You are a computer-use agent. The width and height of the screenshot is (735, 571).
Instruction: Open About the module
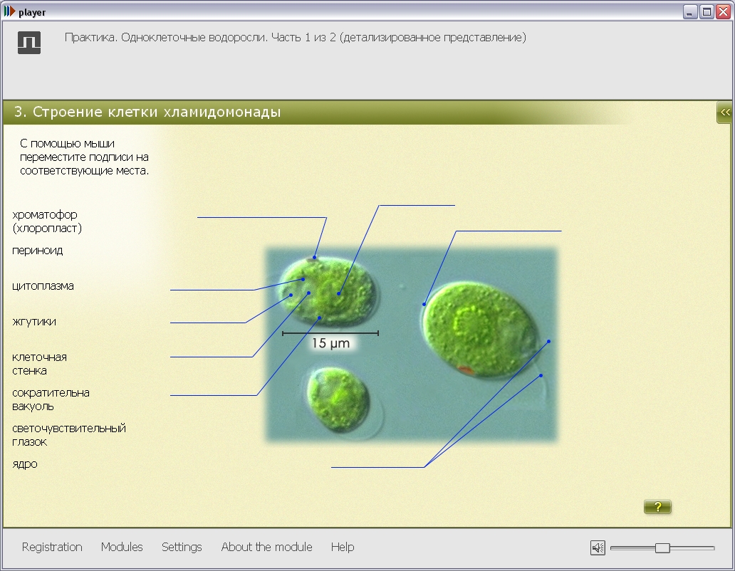pos(266,547)
